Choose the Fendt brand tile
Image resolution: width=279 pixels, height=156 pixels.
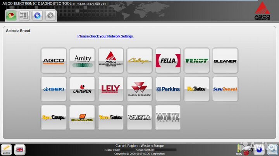tap(196, 61)
